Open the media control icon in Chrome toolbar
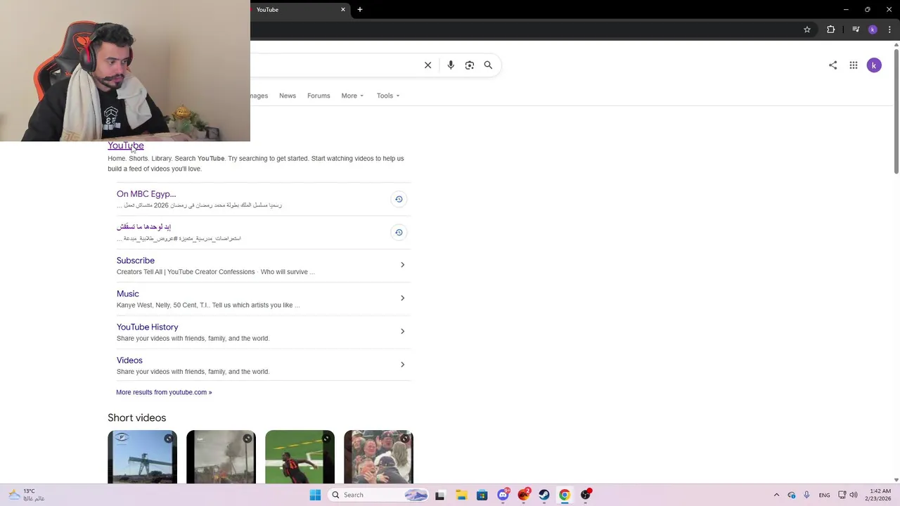Viewport: 900px width, 506px height. (856, 30)
